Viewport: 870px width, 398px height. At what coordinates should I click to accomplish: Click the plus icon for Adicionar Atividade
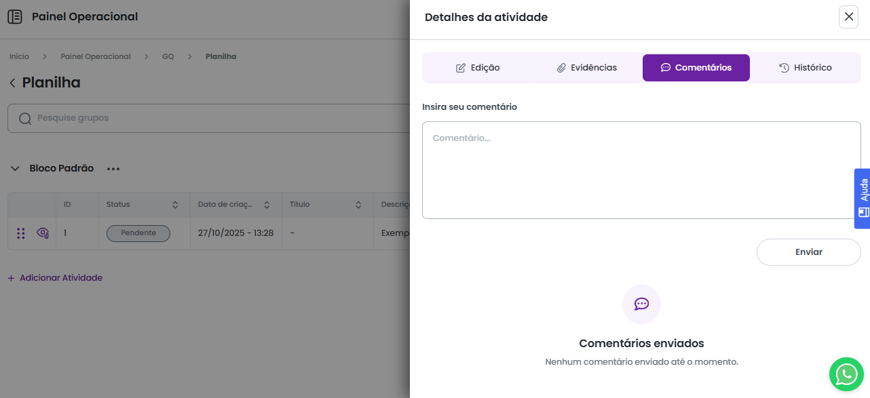tap(11, 278)
